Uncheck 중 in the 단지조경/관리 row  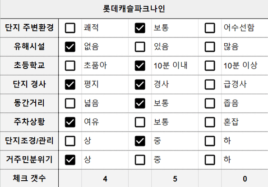[140, 141]
